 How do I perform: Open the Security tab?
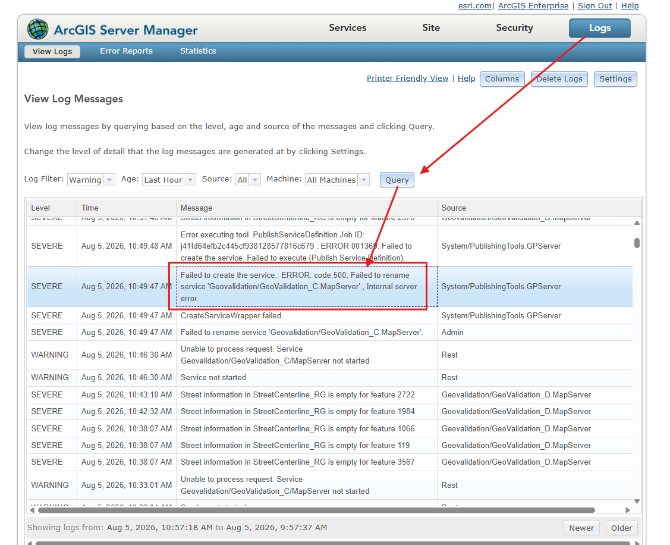point(514,28)
